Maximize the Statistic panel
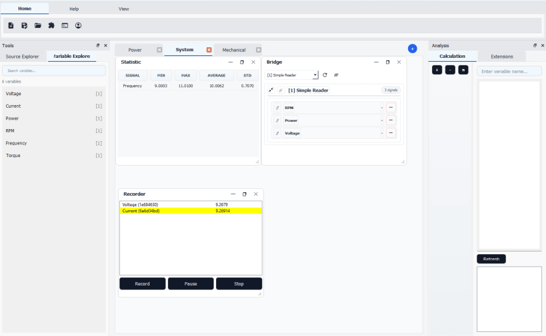546x336 pixels. coord(242,62)
